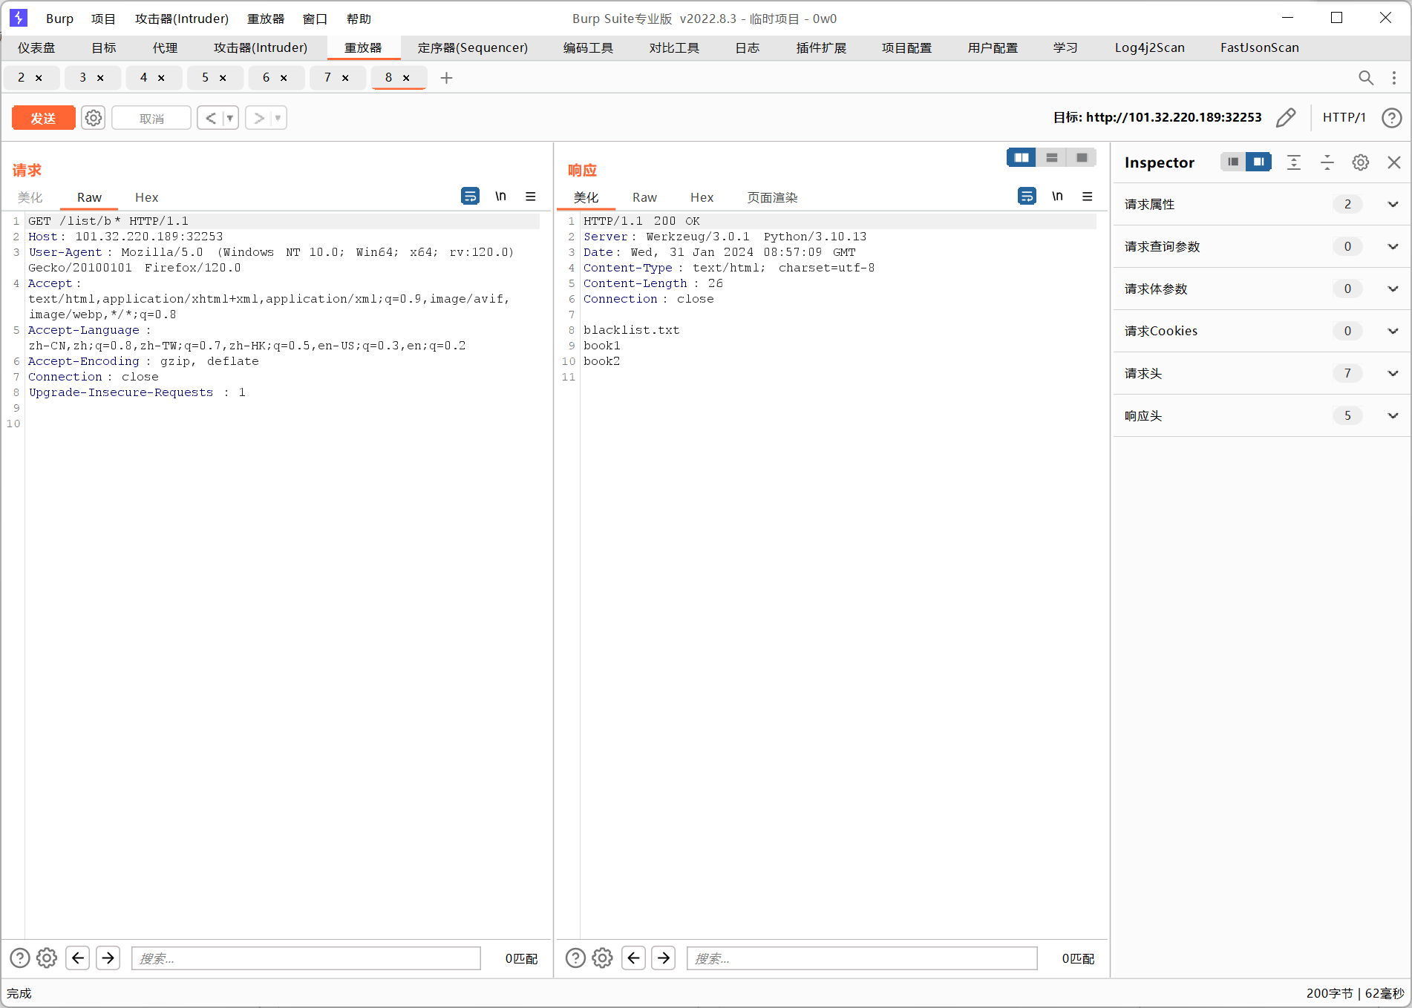
Task: Open request search help icon
Action: point(20,958)
